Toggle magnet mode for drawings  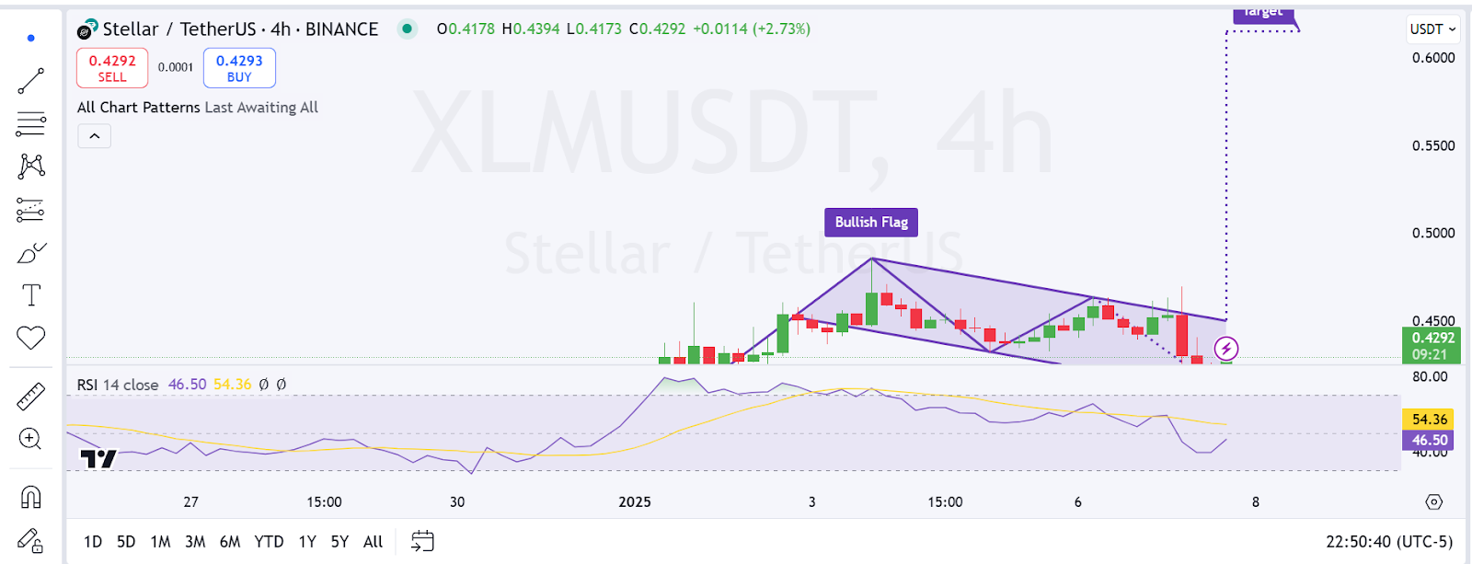30,498
